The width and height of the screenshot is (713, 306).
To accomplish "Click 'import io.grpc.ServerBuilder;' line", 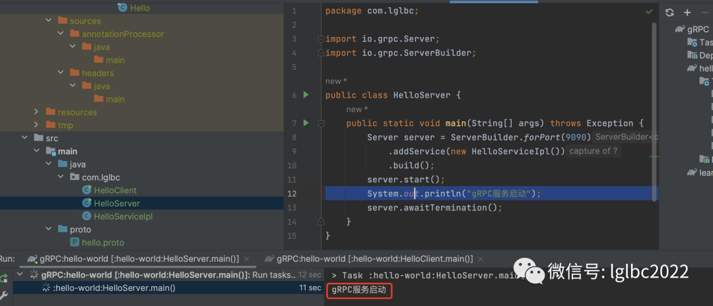I will click(401, 53).
